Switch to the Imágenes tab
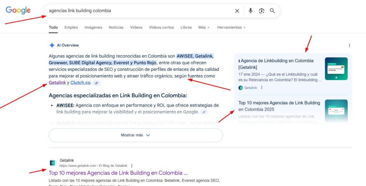Viewport: 366px width, 186px height. point(93,27)
